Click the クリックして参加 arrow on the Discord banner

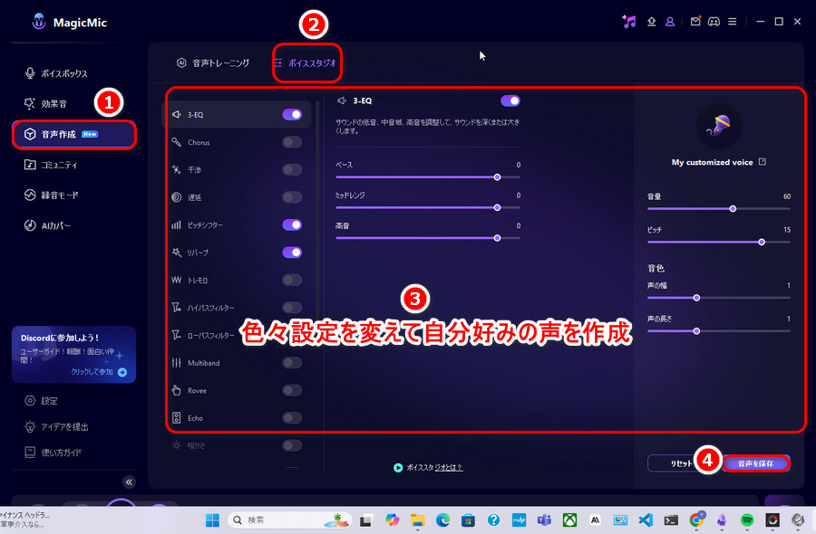(121, 372)
